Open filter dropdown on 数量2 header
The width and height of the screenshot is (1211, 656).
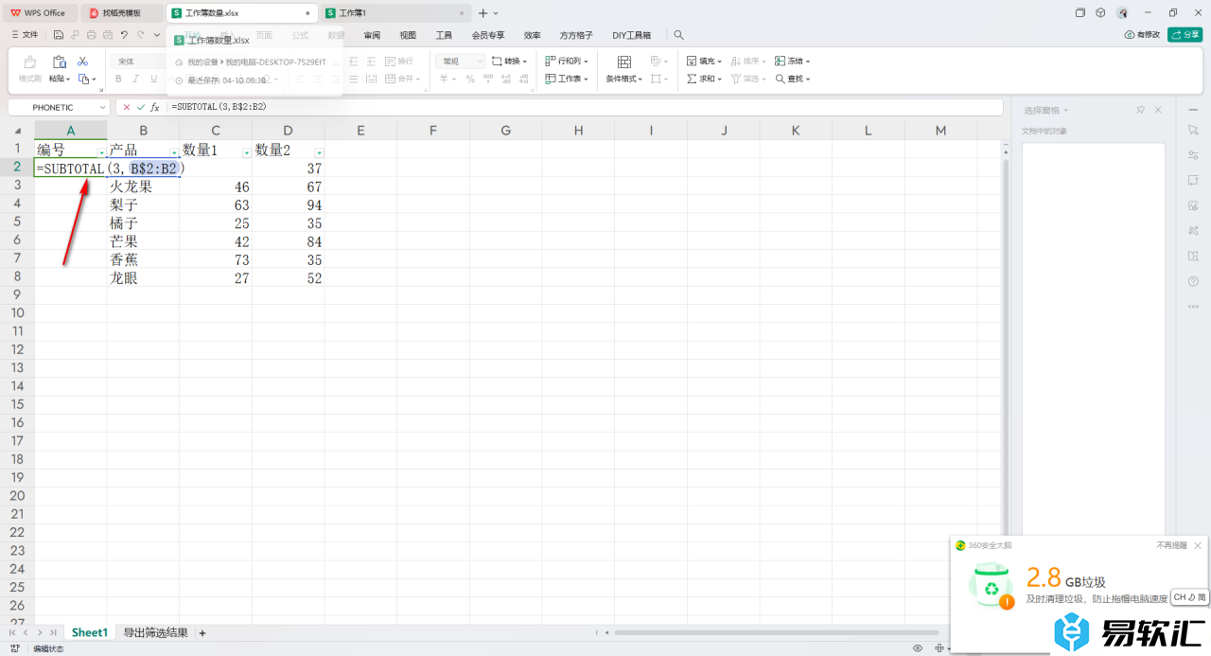click(x=319, y=152)
